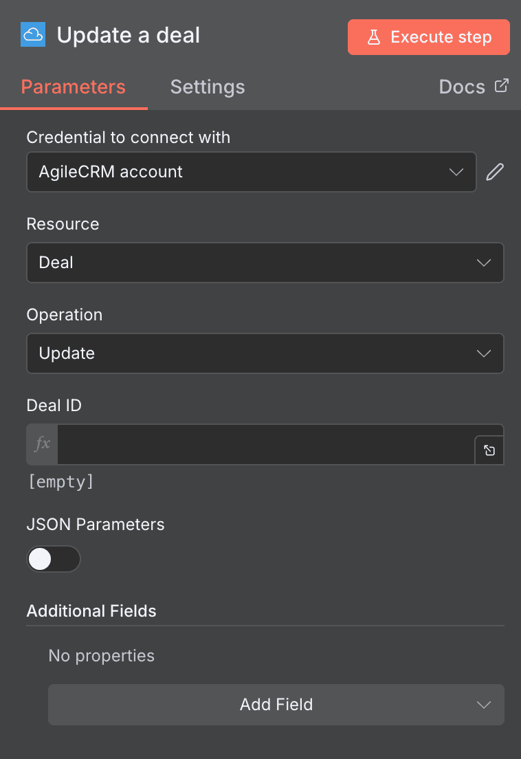The height and width of the screenshot is (759, 521).
Task: Open the Operation dropdown
Action: 265,353
